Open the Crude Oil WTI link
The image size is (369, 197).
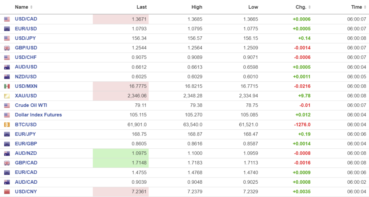31,106
